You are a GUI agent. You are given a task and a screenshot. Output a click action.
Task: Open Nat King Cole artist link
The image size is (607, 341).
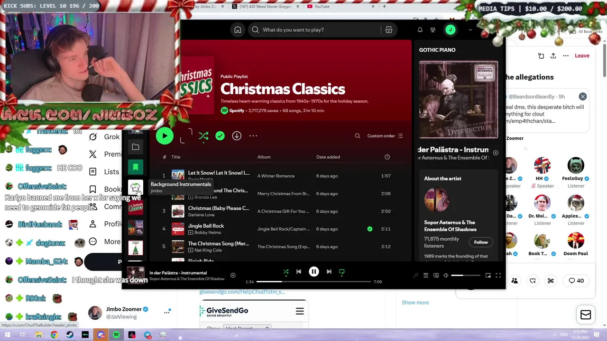point(208,251)
